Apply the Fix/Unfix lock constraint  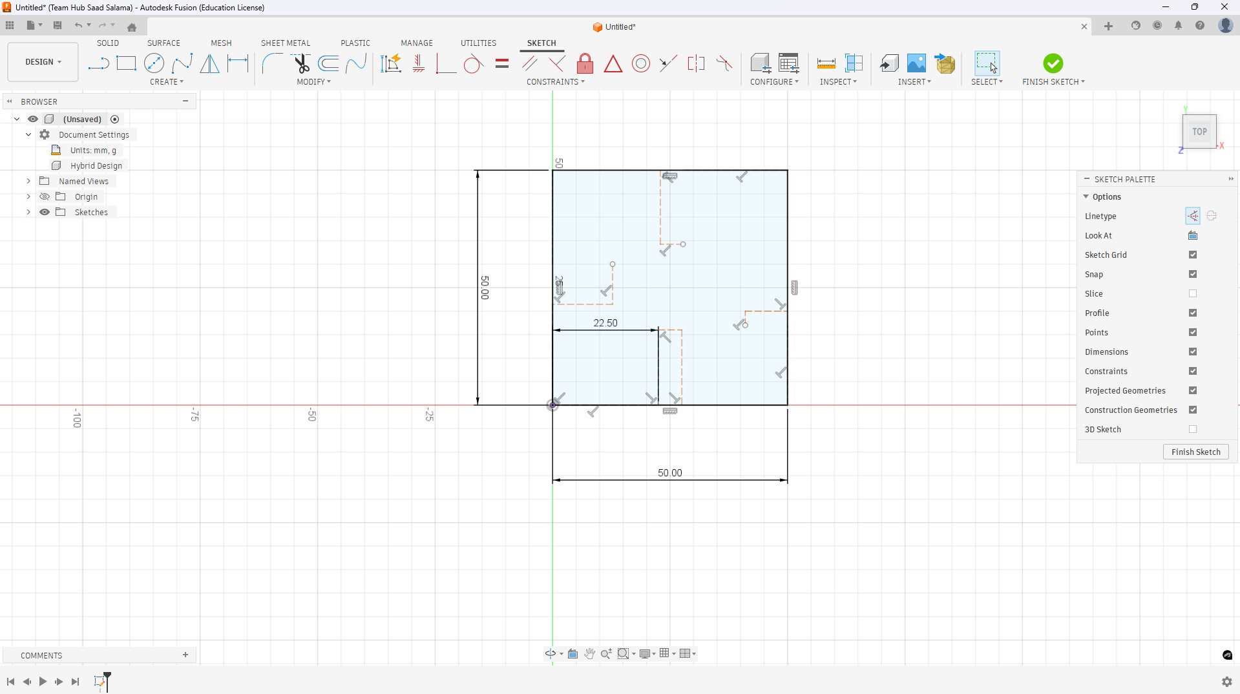tap(585, 63)
